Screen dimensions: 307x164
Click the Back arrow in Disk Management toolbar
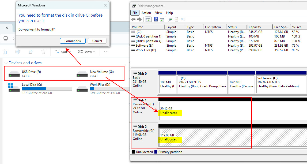pos(133,19)
